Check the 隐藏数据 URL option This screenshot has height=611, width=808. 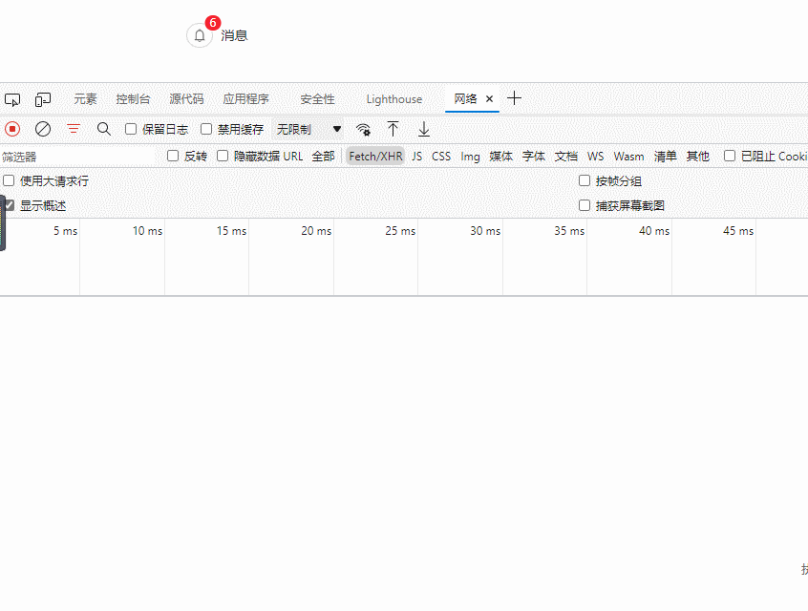[223, 157]
